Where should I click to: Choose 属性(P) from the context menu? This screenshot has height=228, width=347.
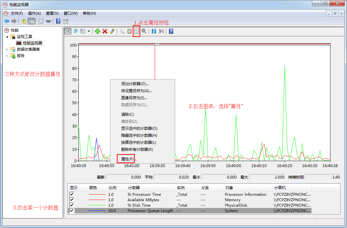(128, 159)
